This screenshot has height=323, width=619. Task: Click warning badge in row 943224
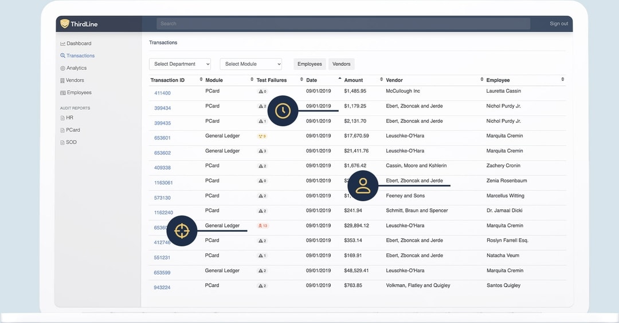coord(263,286)
